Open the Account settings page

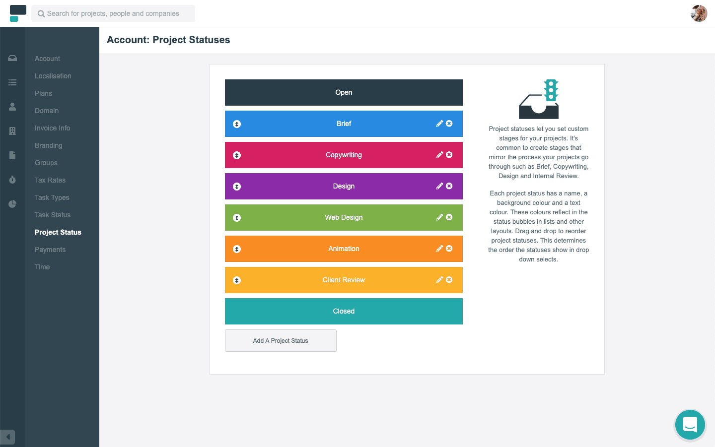tap(47, 59)
